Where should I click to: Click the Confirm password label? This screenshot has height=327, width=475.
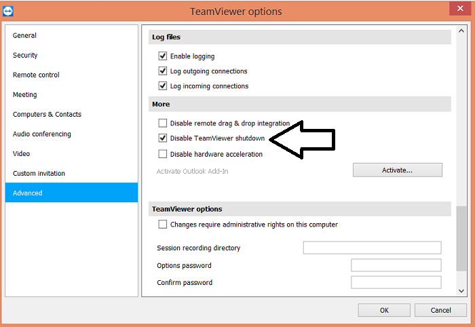tap(185, 282)
